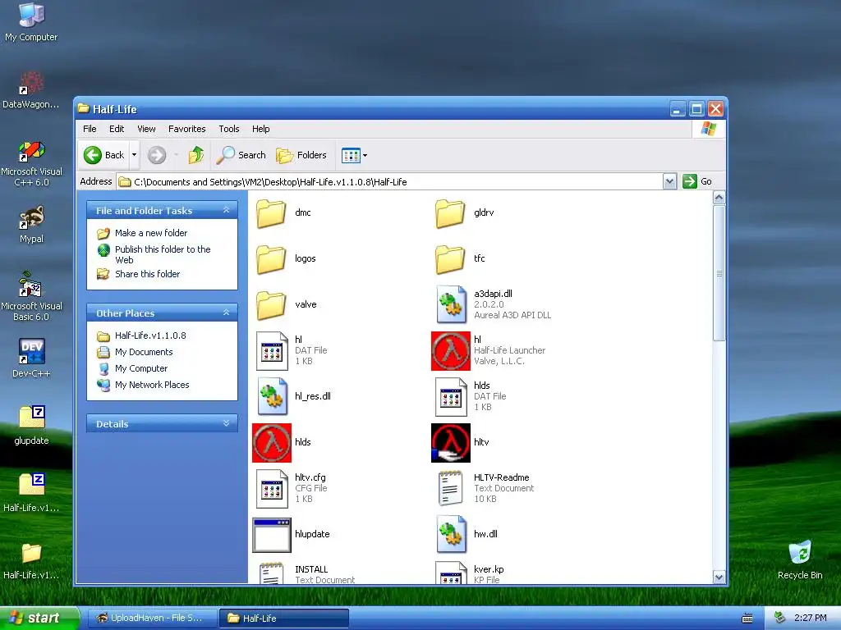Select the hltv.cfg file icon
The width and height of the screenshot is (841, 630).
[x=272, y=489]
